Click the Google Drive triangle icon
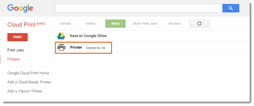 tap(61, 36)
